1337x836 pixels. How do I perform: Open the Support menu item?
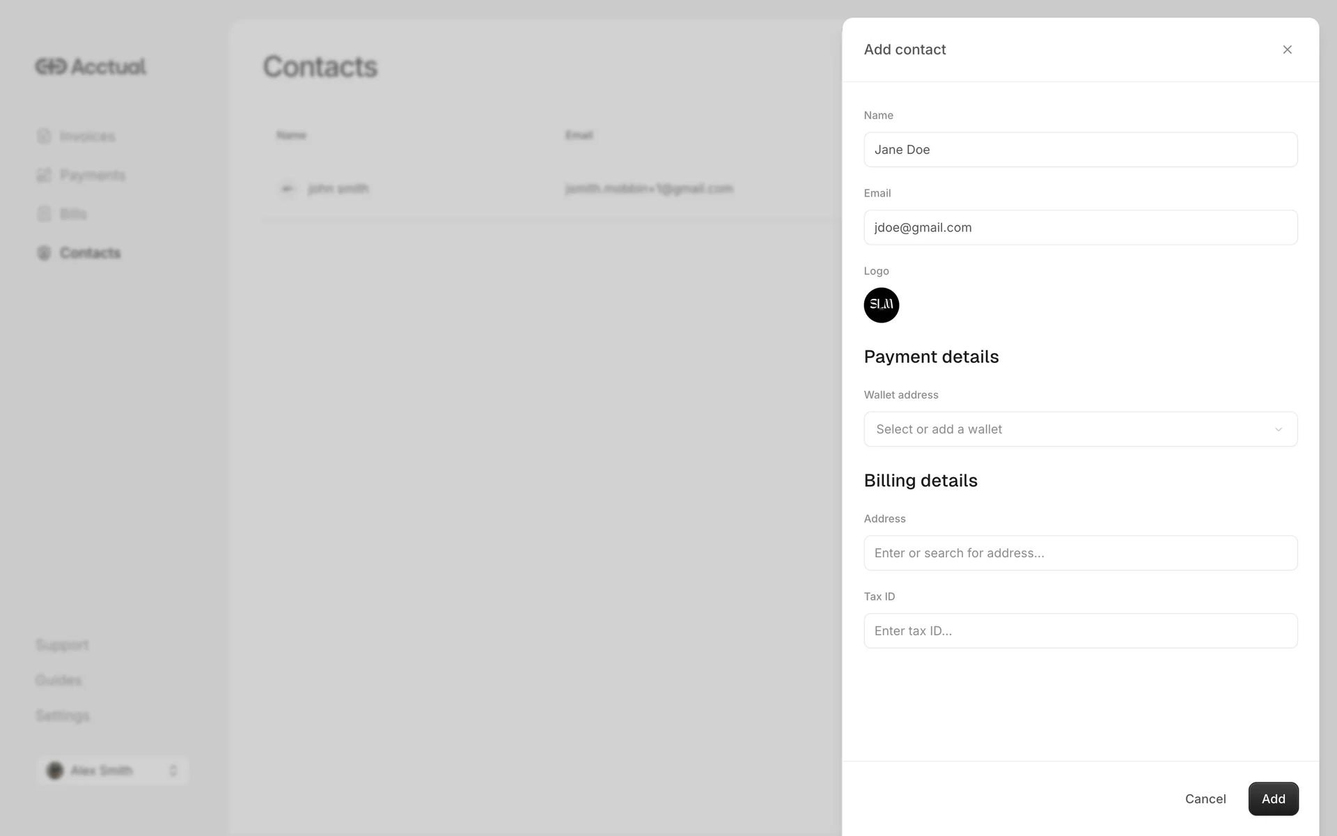click(x=62, y=645)
